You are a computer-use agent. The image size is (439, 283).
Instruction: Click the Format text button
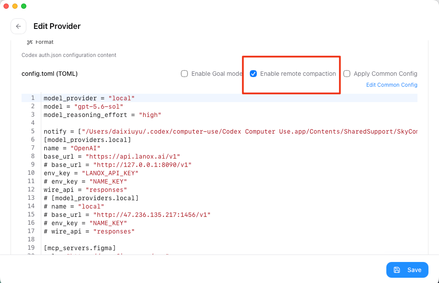(44, 42)
